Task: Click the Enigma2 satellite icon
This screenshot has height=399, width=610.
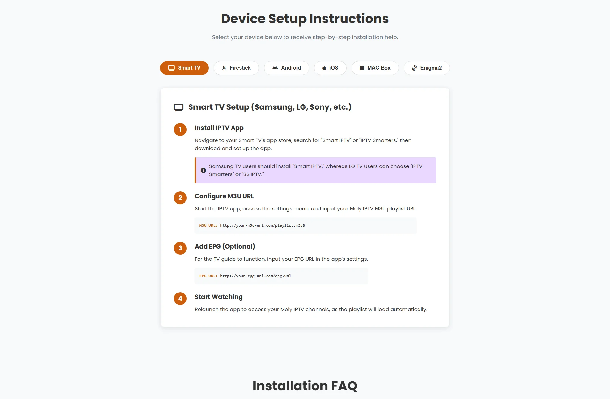Action: coord(414,68)
